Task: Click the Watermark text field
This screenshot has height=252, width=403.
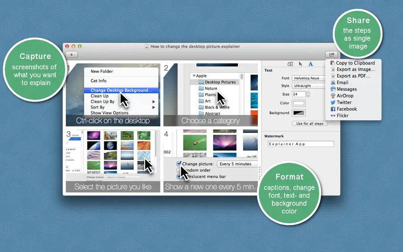Action: click(x=301, y=144)
